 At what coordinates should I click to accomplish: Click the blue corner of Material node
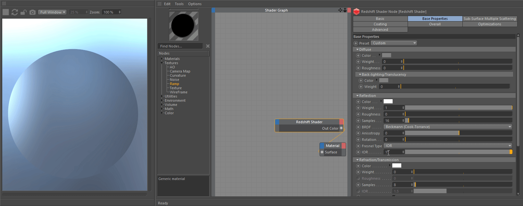[x=322, y=146]
